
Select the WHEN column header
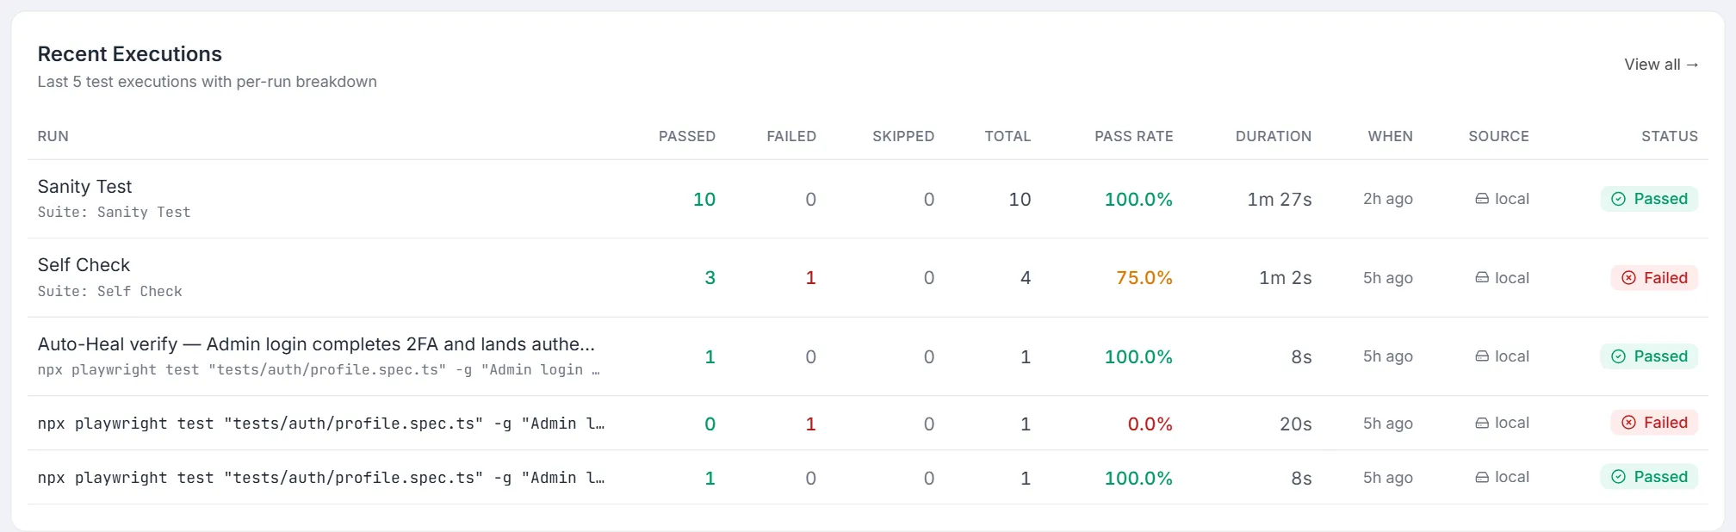point(1391,136)
